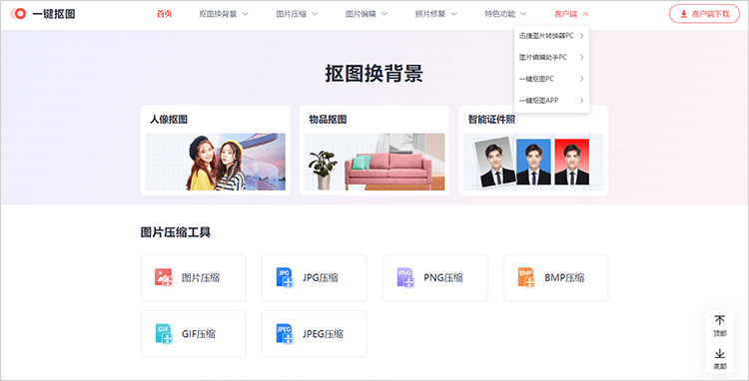Open the 图片压缩 tool card
This screenshot has width=749, height=381.
(193, 277)
